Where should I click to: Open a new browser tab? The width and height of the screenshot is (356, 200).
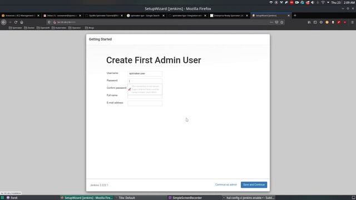(295, 16)
